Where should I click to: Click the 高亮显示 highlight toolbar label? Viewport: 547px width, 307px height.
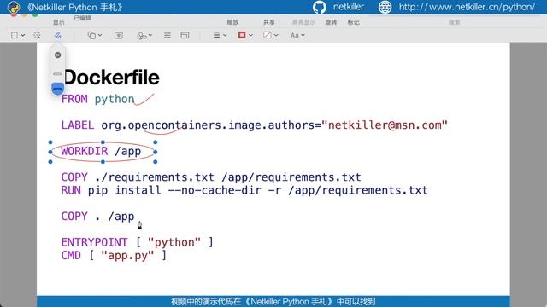pyautogui.click(x=303, y=22)
